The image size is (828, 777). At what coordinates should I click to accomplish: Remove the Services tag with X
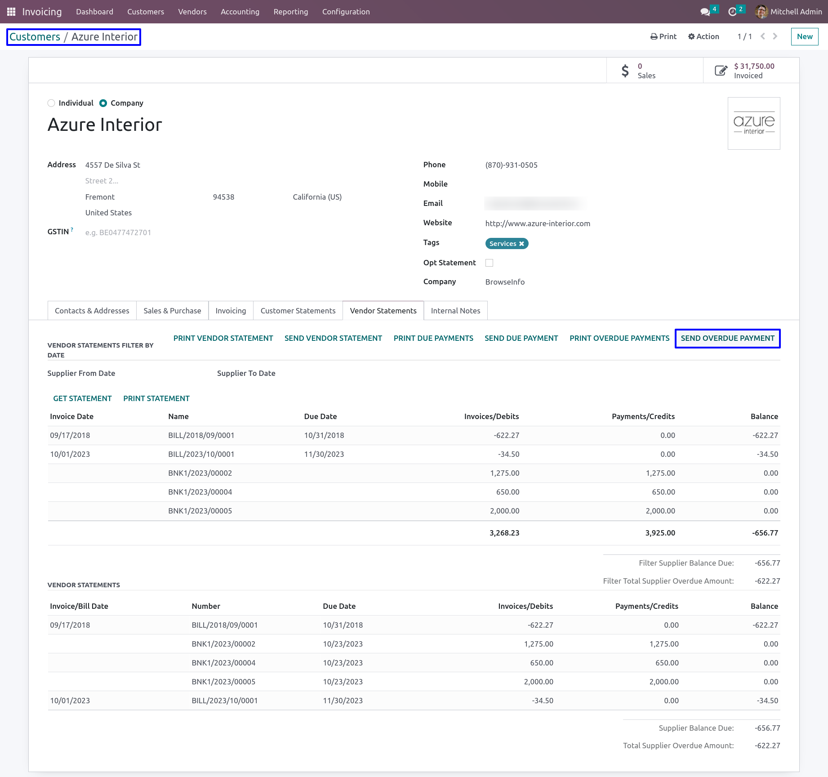[x=521, y=244]
